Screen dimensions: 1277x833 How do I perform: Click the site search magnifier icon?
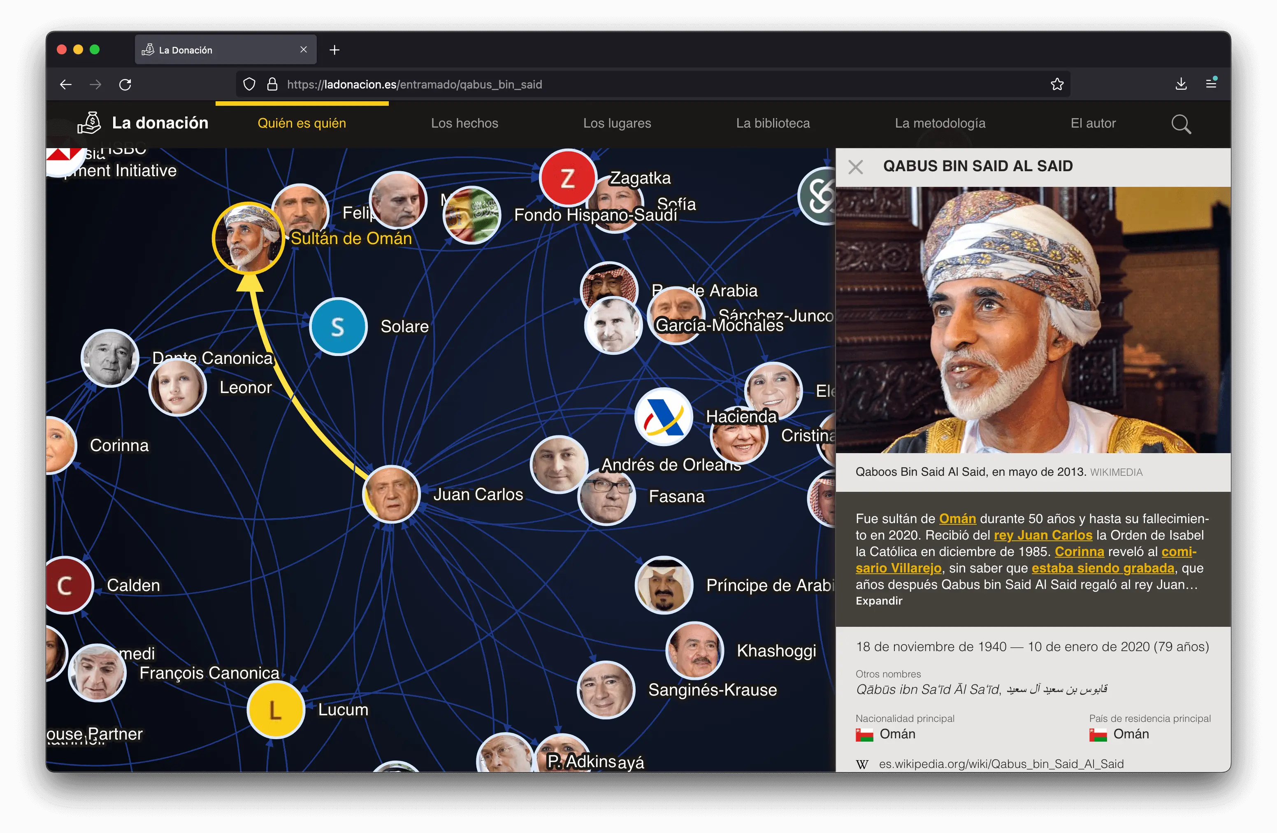(1180, 124)
